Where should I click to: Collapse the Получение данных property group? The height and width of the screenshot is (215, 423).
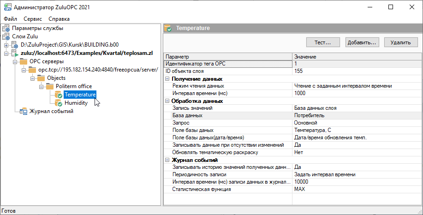point(167,79)
